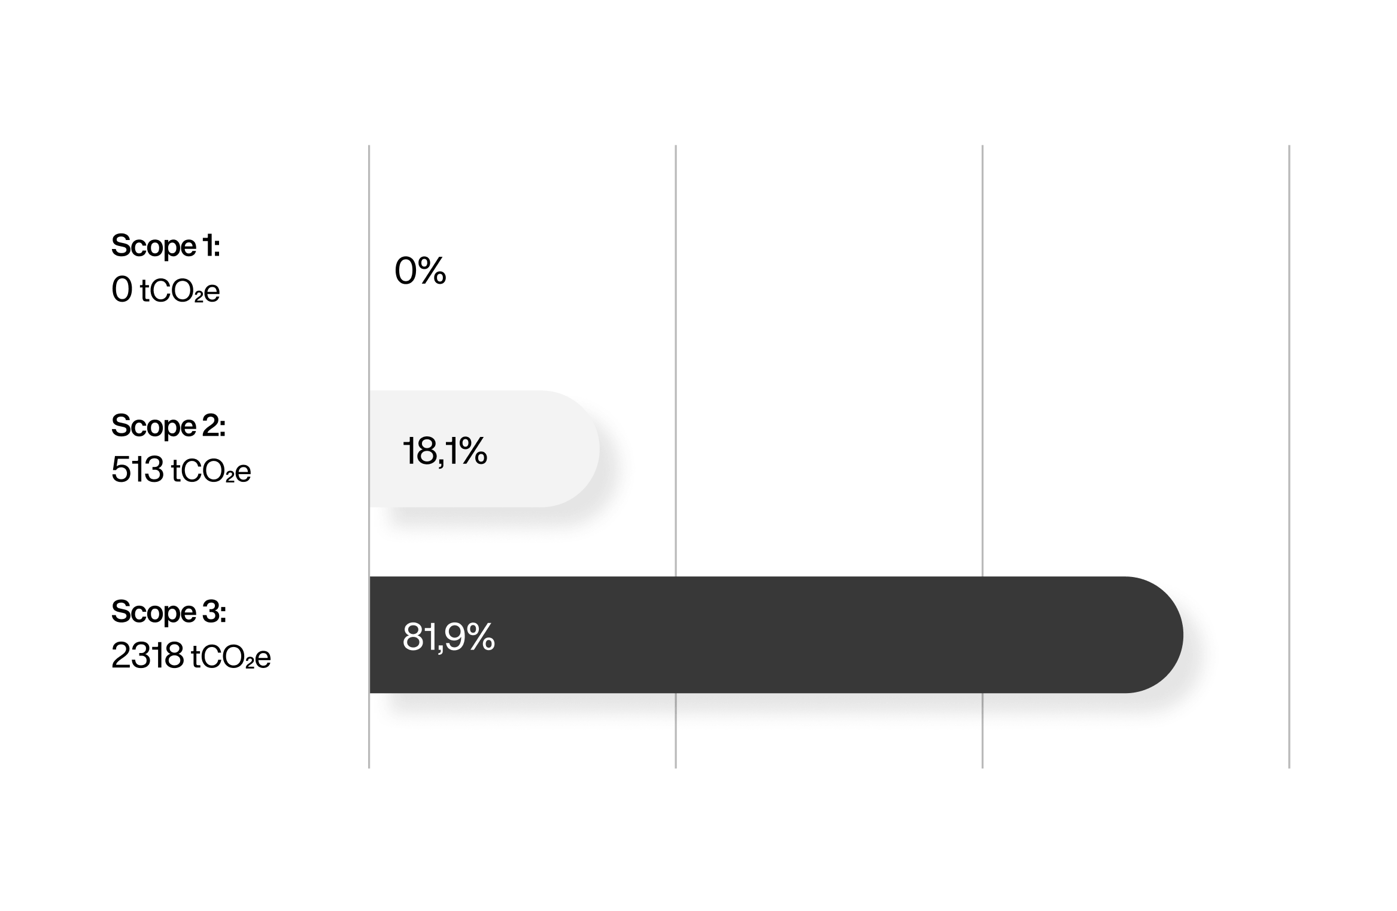Click the middle of the dark Scope 3 bar

click(x=776, y=634)
